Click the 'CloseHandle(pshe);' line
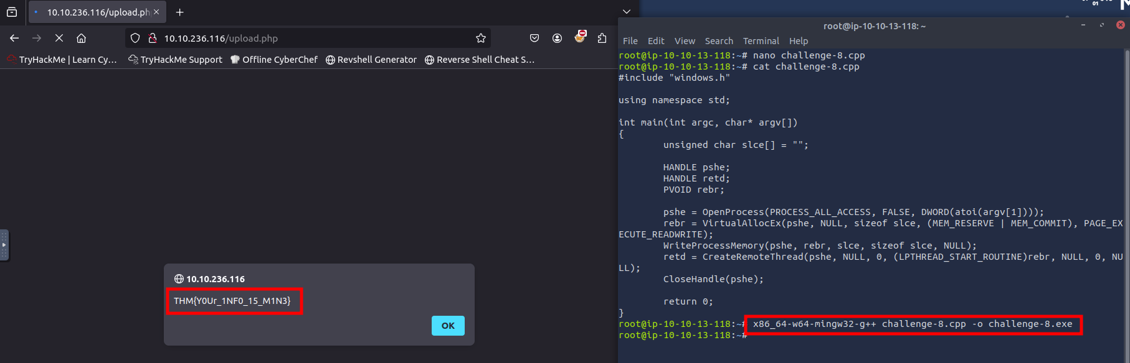1130x363 pixels. pyautogui.click(x=713, y=279)
